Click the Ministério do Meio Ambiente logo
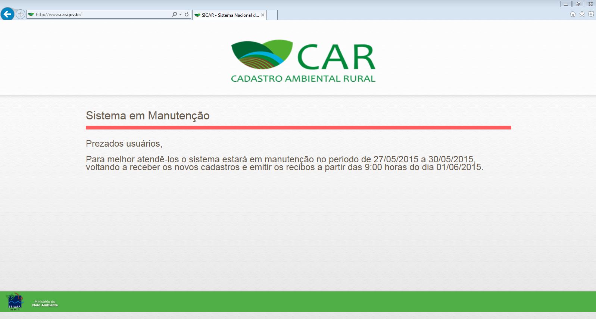Image resolution: width=596 pixels, height=319 pixels. click(x=45, y=303)
